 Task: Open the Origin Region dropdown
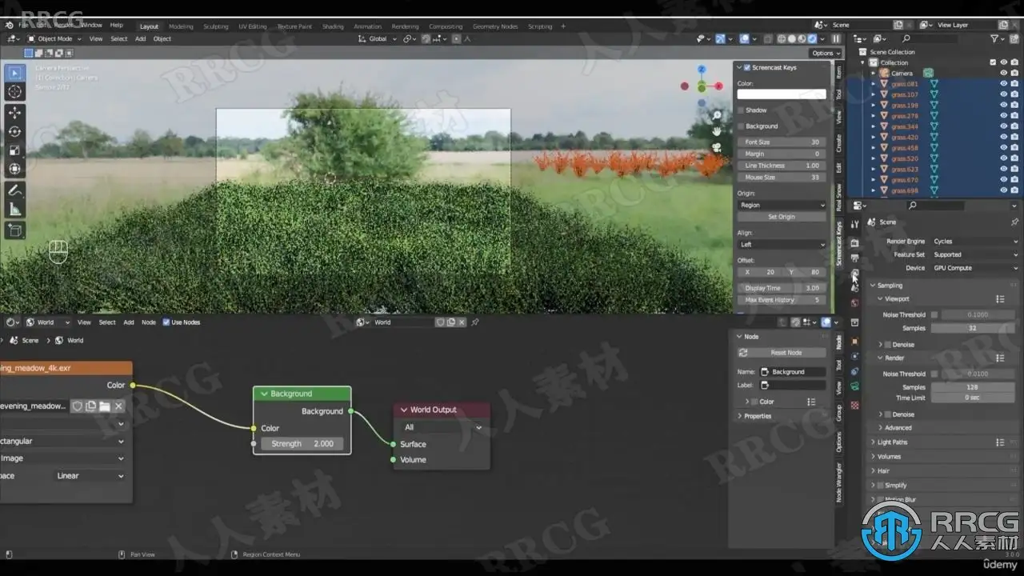pos(782,206)
